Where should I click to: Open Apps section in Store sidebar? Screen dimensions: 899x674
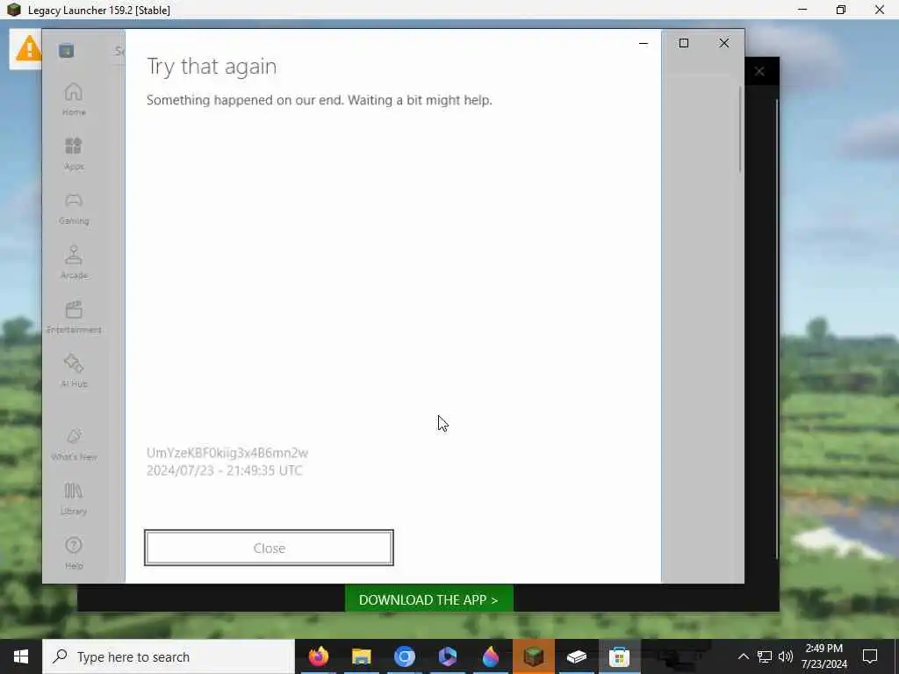(x=74, y=154)
